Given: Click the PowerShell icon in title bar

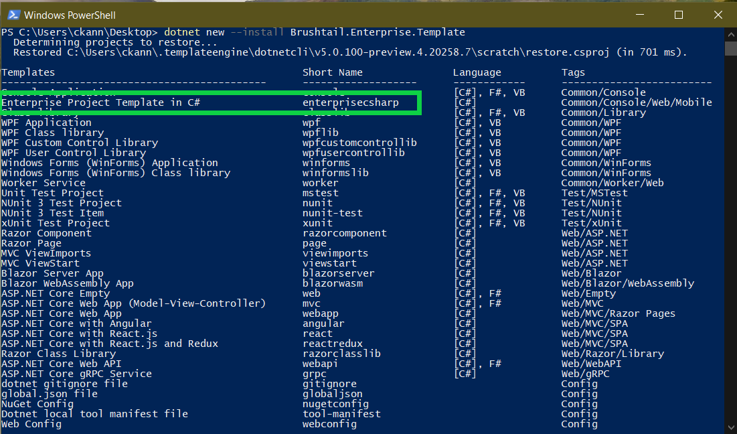Looking at the screenshot, I should 13,15.
